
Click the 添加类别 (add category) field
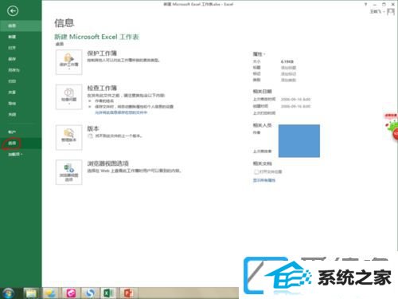(288, 80)
